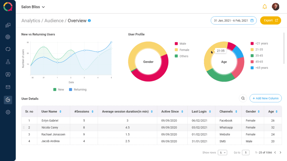Open the notifications bell icon

tap(265, 6)
